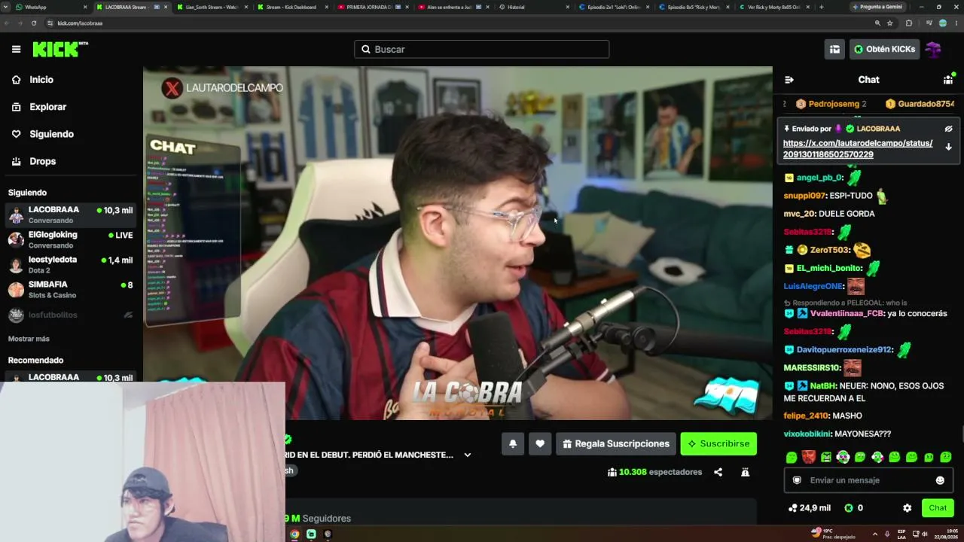
Task: Click the Obtén KICKs button
Action: pyautogui.click(x=885, y=49)
